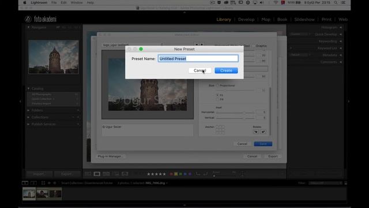Open Plug-in Manager in the Export dialog
The width and height of the screenshot is (369, 208).
110,157
